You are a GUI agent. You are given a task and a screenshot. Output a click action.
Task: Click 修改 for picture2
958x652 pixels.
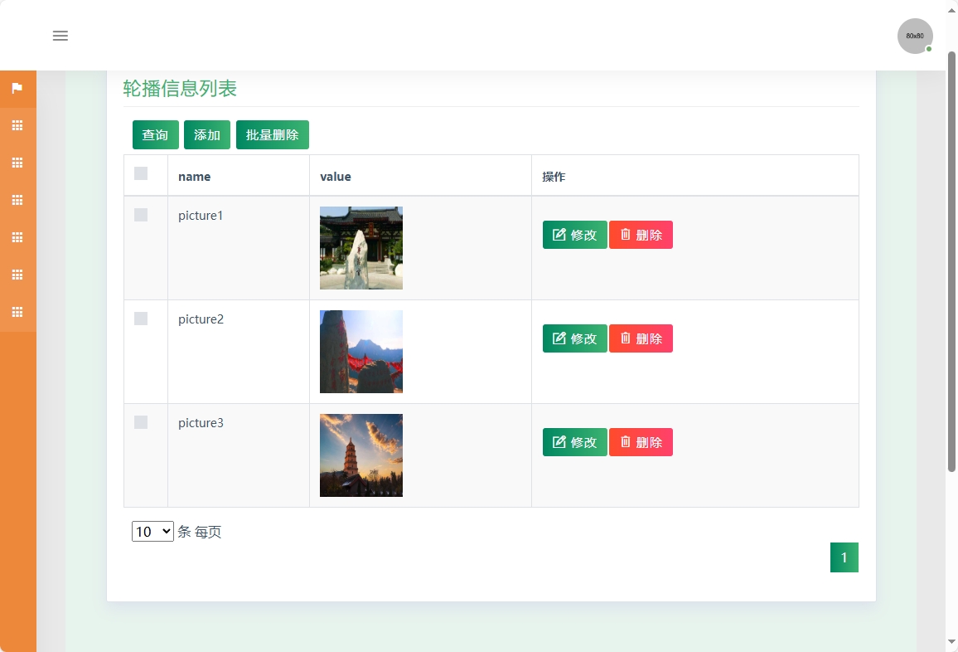[x=575, y=338]
